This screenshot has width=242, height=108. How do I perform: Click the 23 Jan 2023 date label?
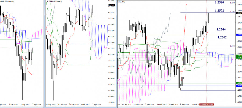coord(138,104)
